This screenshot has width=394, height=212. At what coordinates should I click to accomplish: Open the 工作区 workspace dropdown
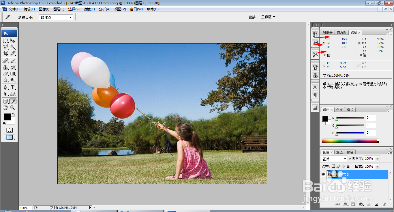pos(268,17)
